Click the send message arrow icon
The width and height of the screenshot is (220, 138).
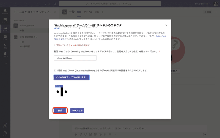(205, 134)
